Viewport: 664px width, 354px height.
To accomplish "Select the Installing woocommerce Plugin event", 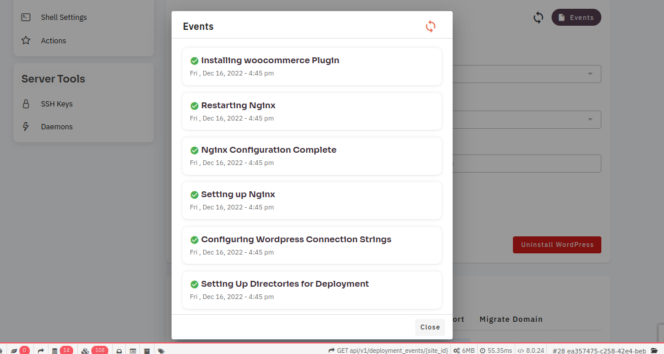I will tap(312, 66).
